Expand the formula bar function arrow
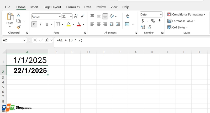The height and width of the screenshot is (113, 210). 51,40
